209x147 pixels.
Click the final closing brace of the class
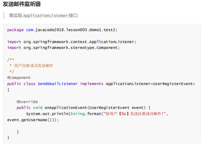click(x=8, y=138)
